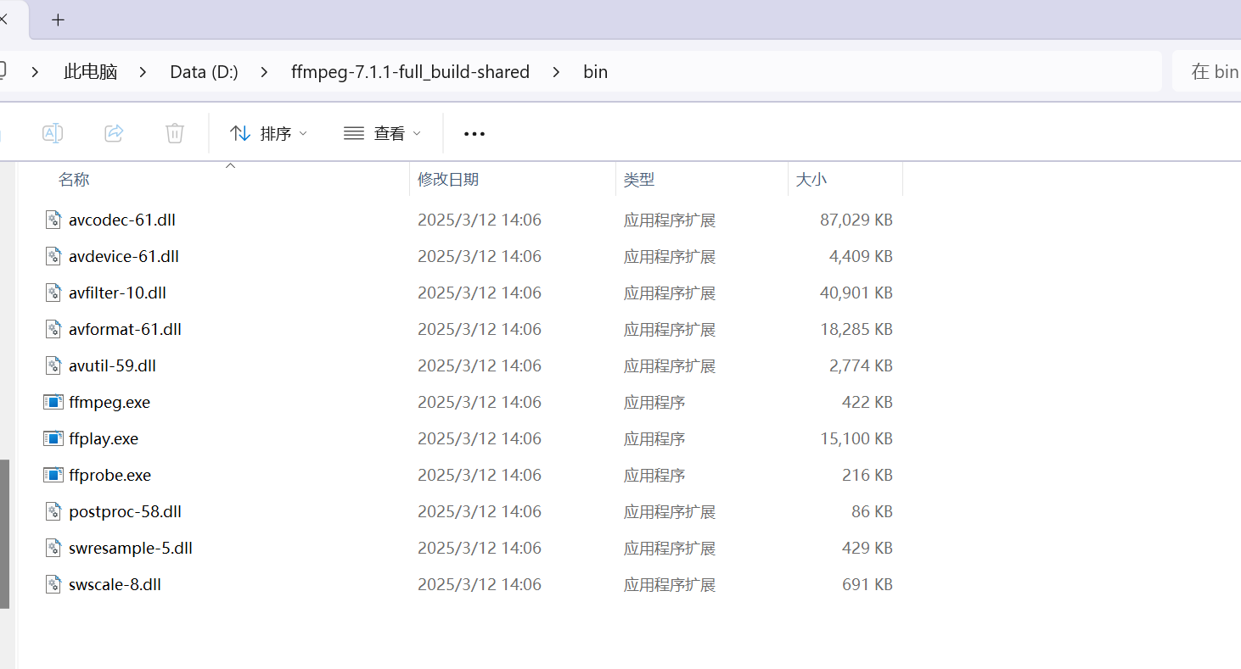Click the 15,100 KB size cell
The width and height of the screenshot is (1241, 669).
coord(856,439)
